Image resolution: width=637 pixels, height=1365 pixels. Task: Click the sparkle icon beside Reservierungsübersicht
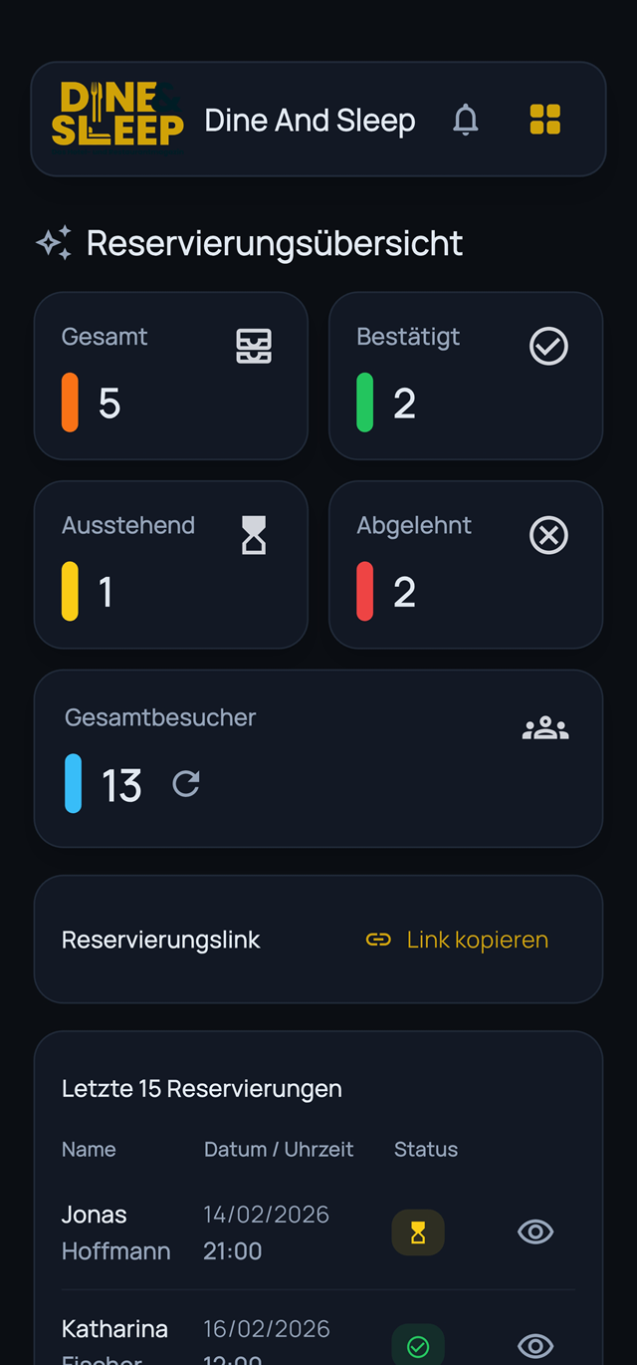point(54,243)
